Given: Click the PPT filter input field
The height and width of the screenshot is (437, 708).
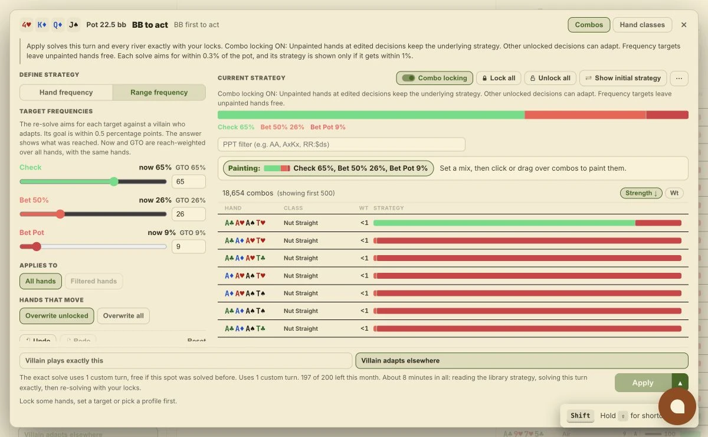Looking at the screenshot, I should point(342,145).
